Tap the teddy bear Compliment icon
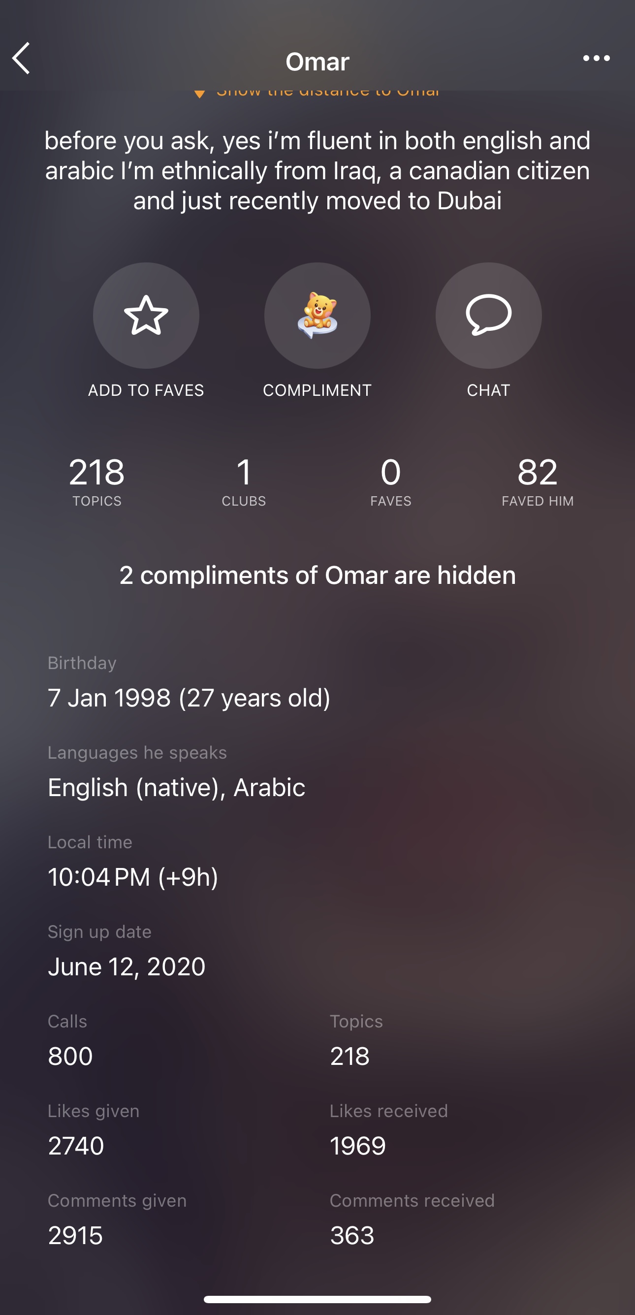The width and height of the screenshot is (635, 1315). click(317, 316)
